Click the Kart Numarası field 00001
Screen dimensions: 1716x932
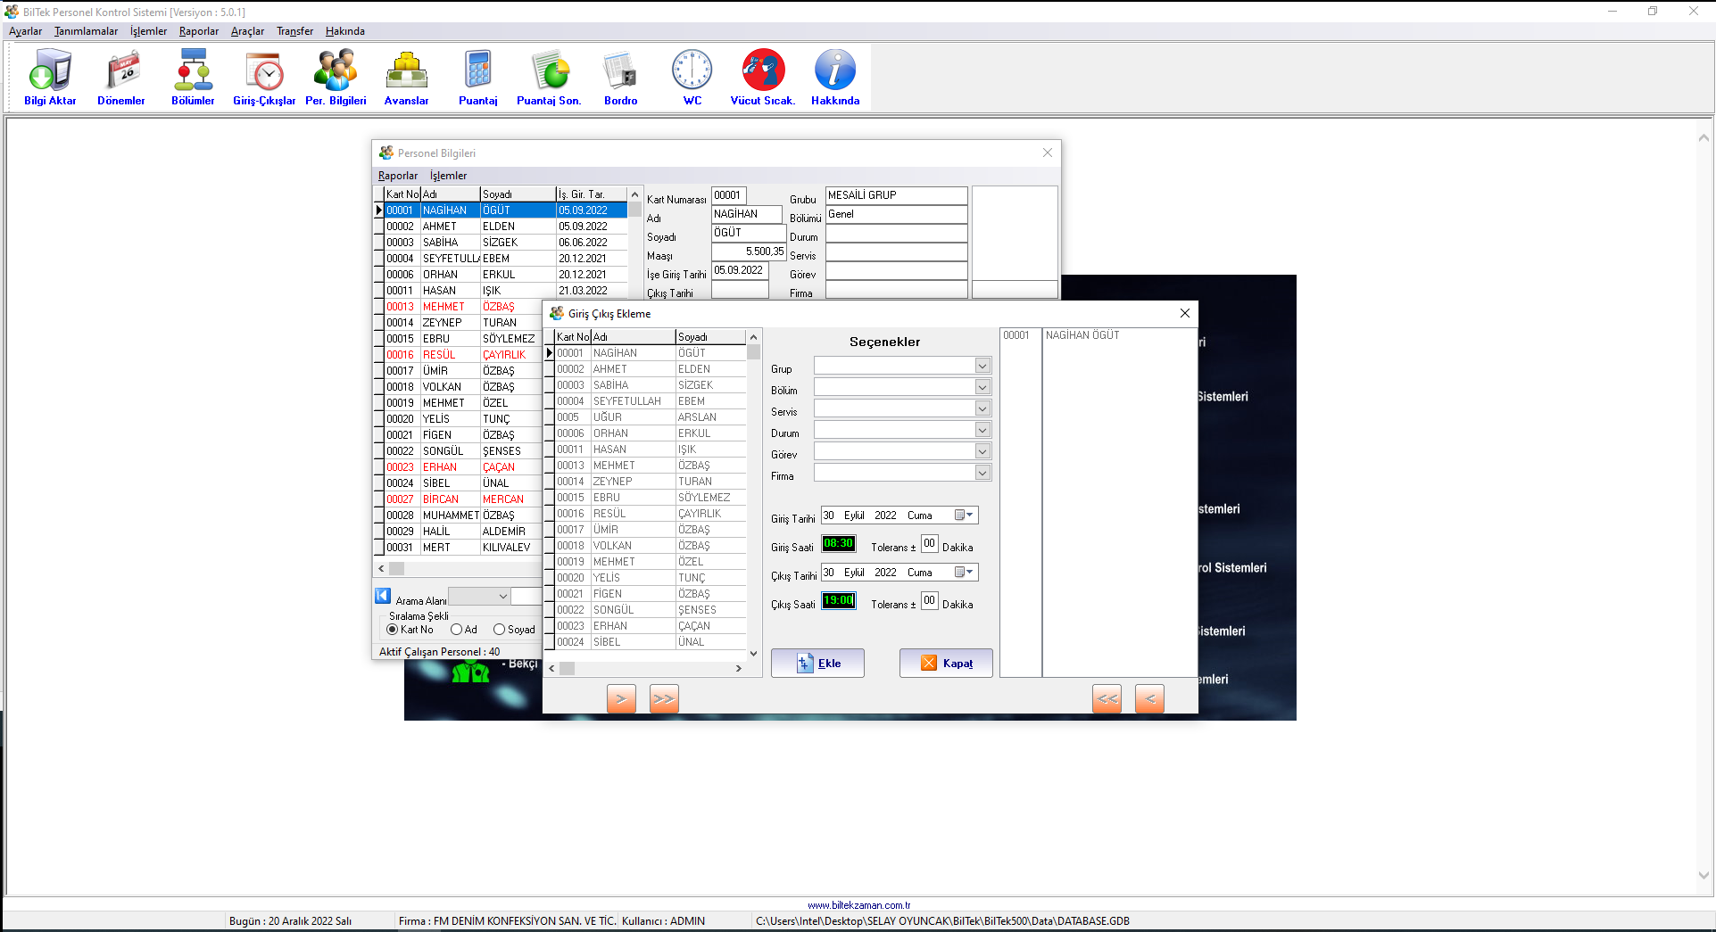coord(729,195)
